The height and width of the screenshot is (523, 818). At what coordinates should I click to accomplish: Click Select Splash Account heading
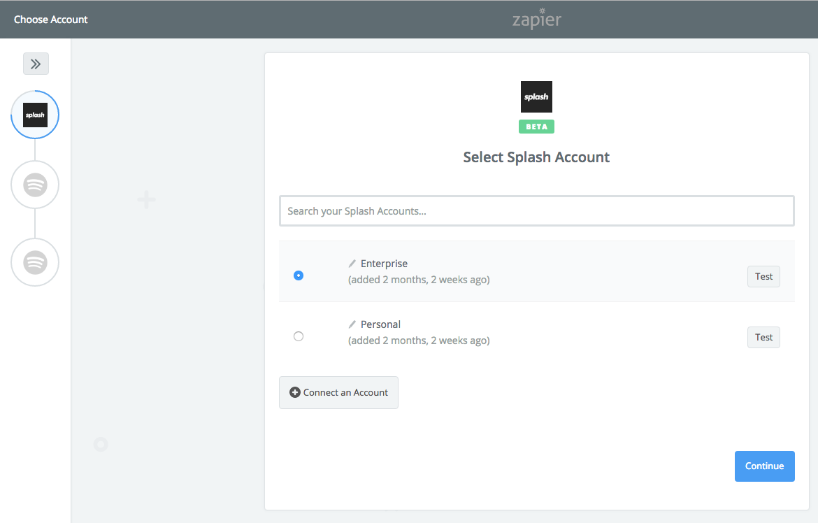coord(536,157)
